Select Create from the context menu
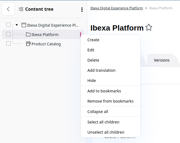180x143 pixels. coord(93,40)
